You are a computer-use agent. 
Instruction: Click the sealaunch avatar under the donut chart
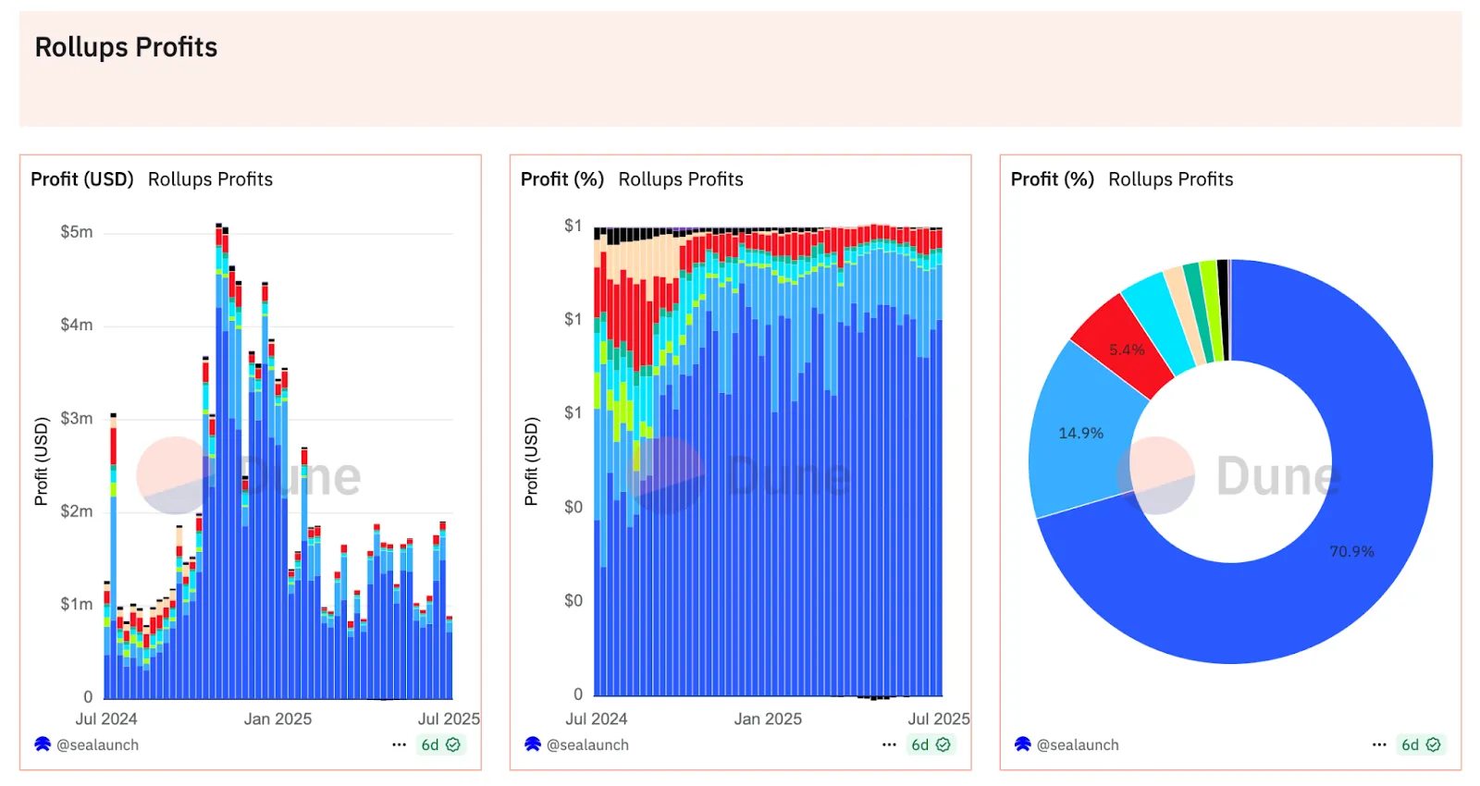pyautogui.click(x=1023, y=744)
